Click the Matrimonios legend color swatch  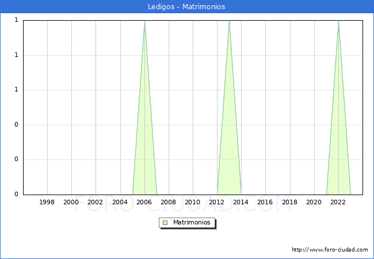165,223
